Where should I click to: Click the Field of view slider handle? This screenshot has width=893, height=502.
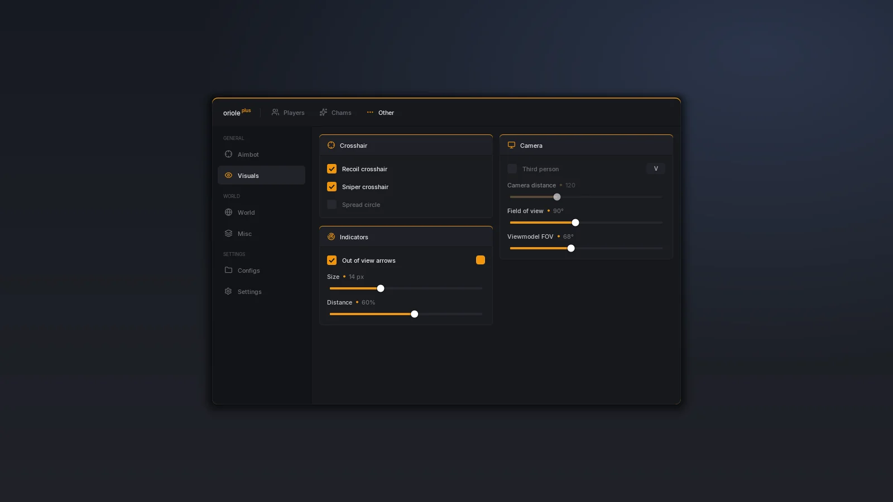(575, 223)
